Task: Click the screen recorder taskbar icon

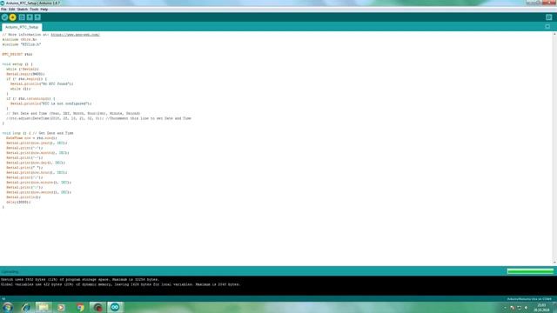Action: (x=97, y=307)
